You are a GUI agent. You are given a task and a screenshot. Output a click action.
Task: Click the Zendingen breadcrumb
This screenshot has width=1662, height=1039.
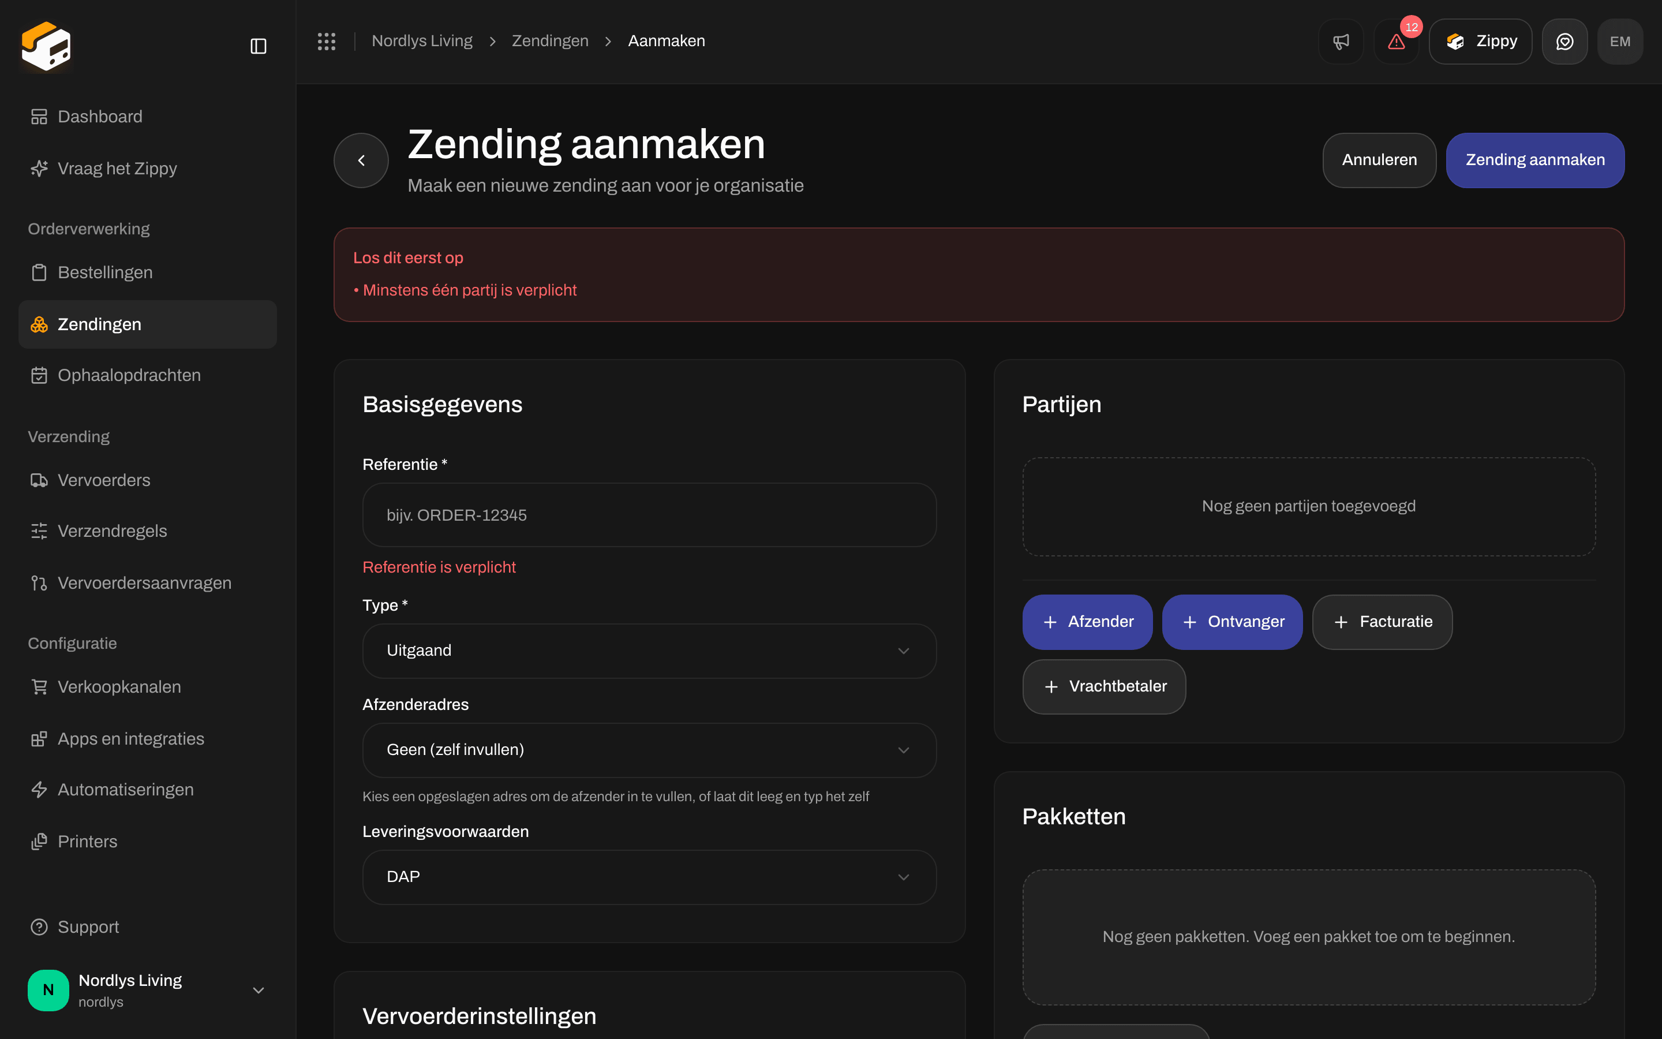[550, 41]
